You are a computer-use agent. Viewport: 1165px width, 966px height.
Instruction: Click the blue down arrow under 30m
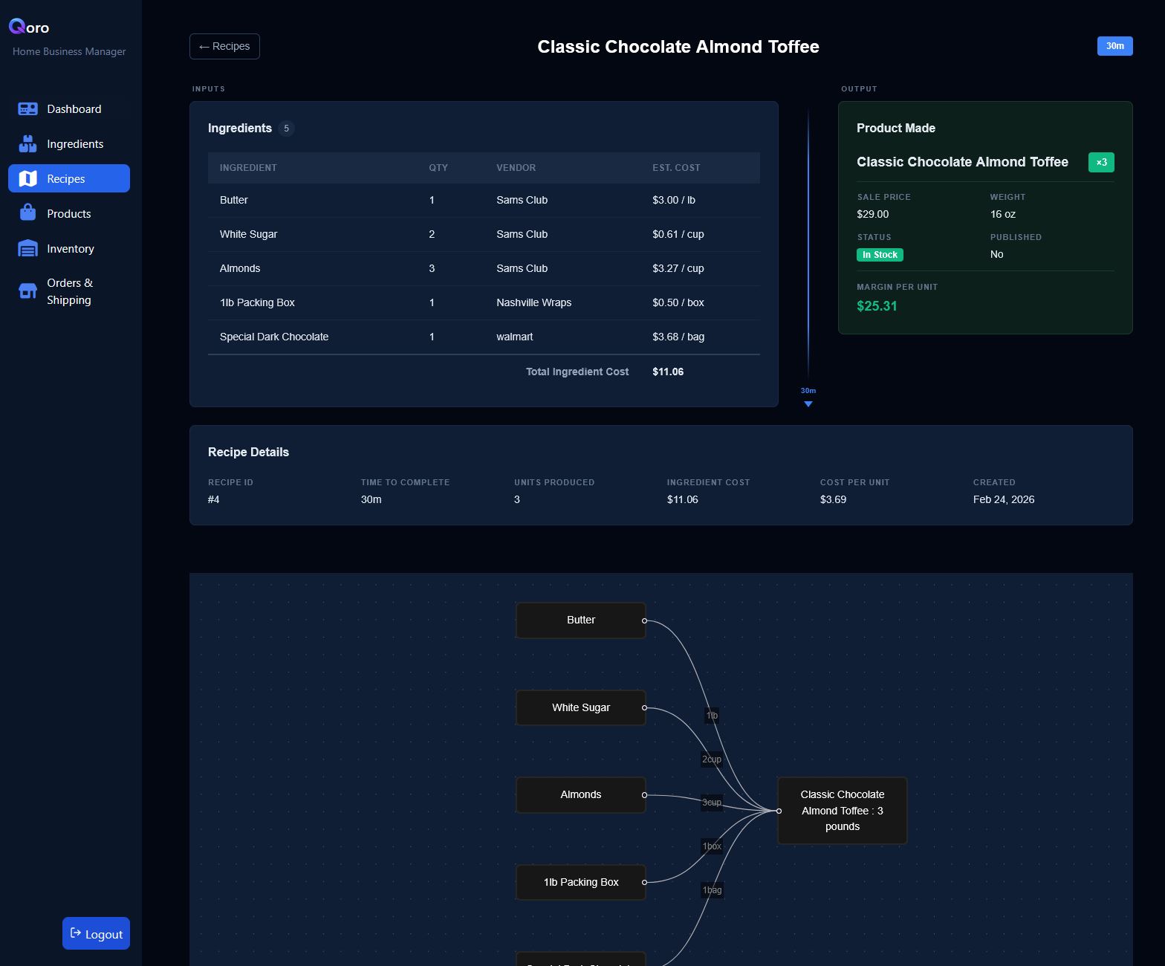(x=808, y=404)
